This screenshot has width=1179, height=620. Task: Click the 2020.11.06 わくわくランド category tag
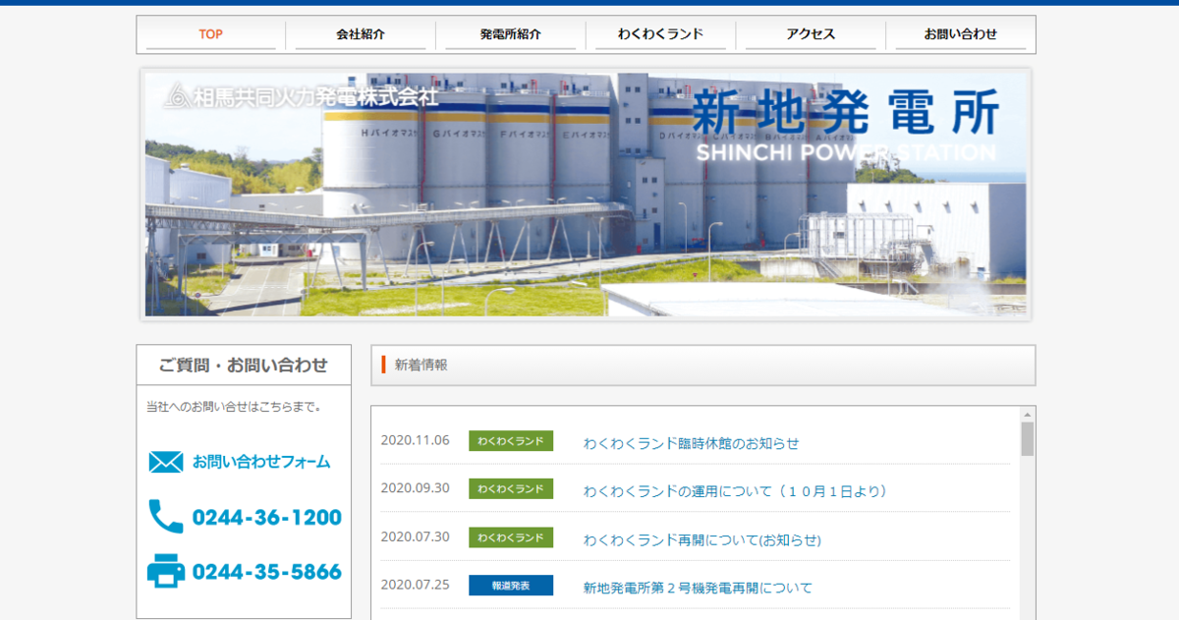pos(511,441)
